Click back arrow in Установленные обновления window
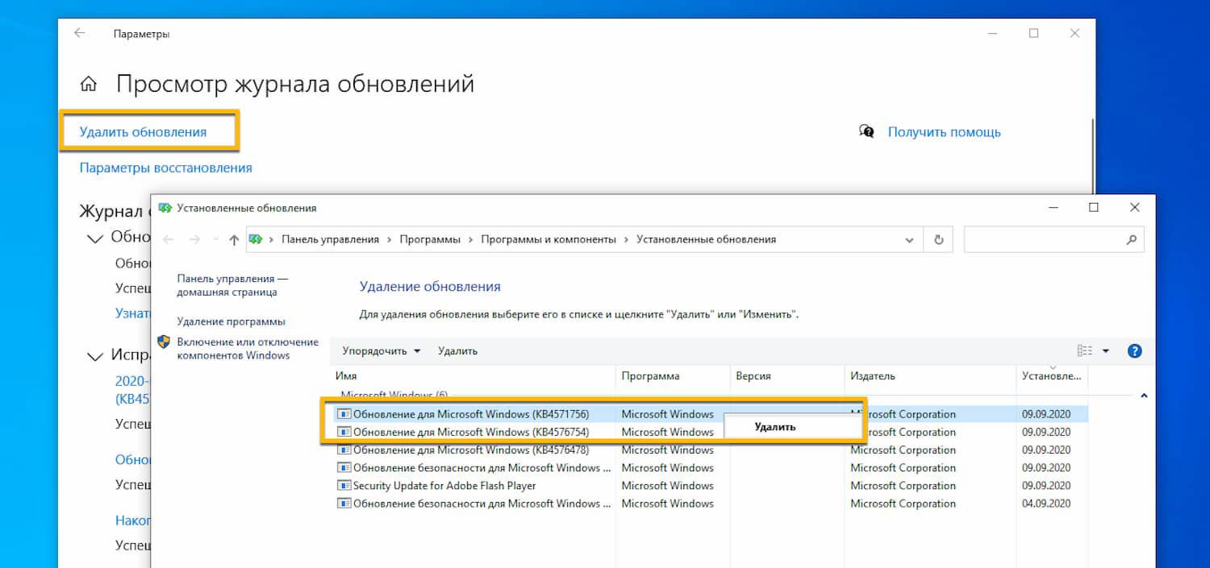Screen dimensions: 1210x568 [x=168, y=239]
